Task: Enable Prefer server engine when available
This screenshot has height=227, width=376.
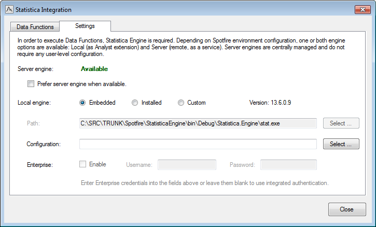Action: (x=31, y=83)
